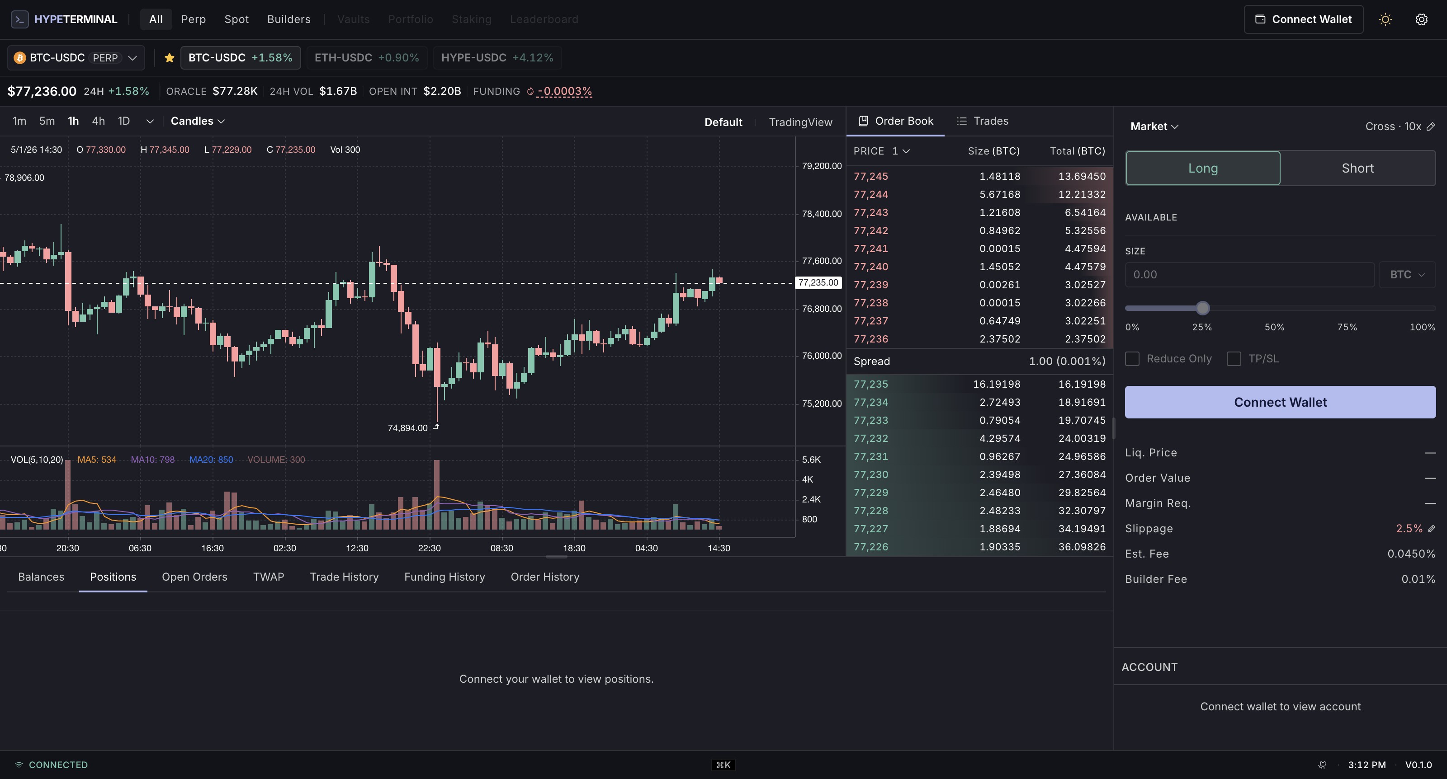Select the BTC-USDC +1.58% favorite ticker
This screenshot has width=1447, height=779.
tap(241, 58)
